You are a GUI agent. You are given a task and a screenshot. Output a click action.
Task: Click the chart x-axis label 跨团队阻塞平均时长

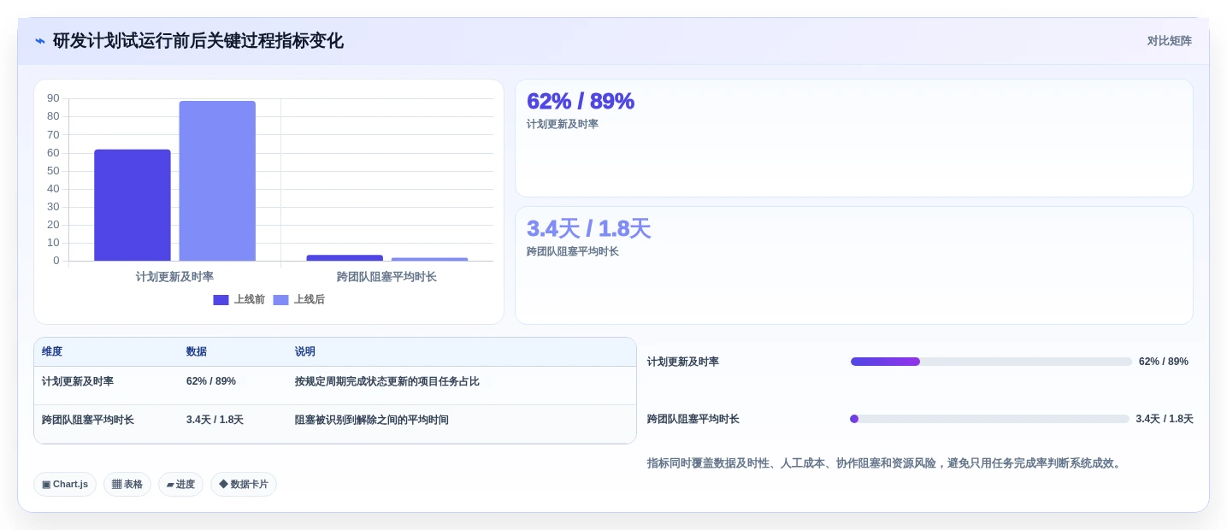386,277
